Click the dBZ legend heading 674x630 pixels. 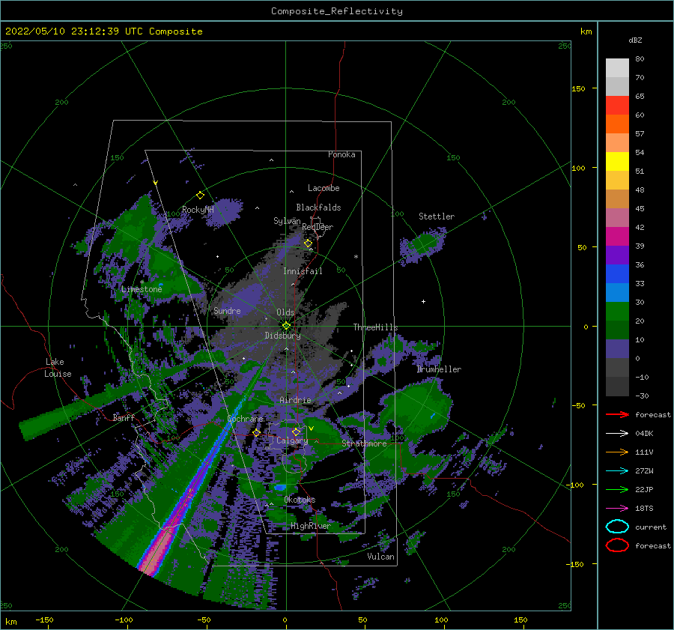pyautogui.click(x=635, y=40)
